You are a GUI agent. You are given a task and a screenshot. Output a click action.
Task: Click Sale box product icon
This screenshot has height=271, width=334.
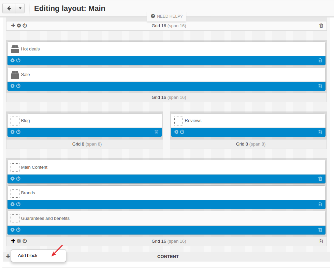(15, 75)
